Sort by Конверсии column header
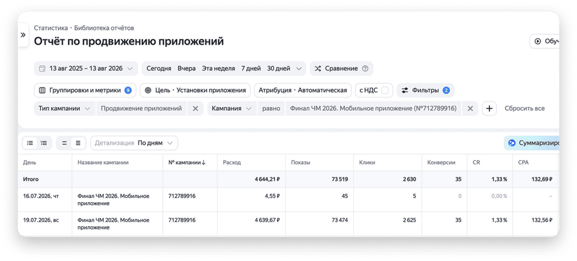Image resolution: width=577 pixels, height=261 pixels. (x=441, y=162)
